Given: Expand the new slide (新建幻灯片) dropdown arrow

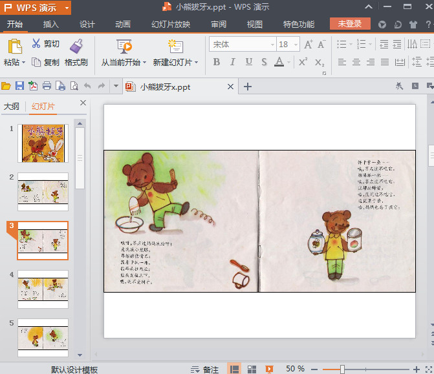Looking at the screenshot, I should pos(196,63).
